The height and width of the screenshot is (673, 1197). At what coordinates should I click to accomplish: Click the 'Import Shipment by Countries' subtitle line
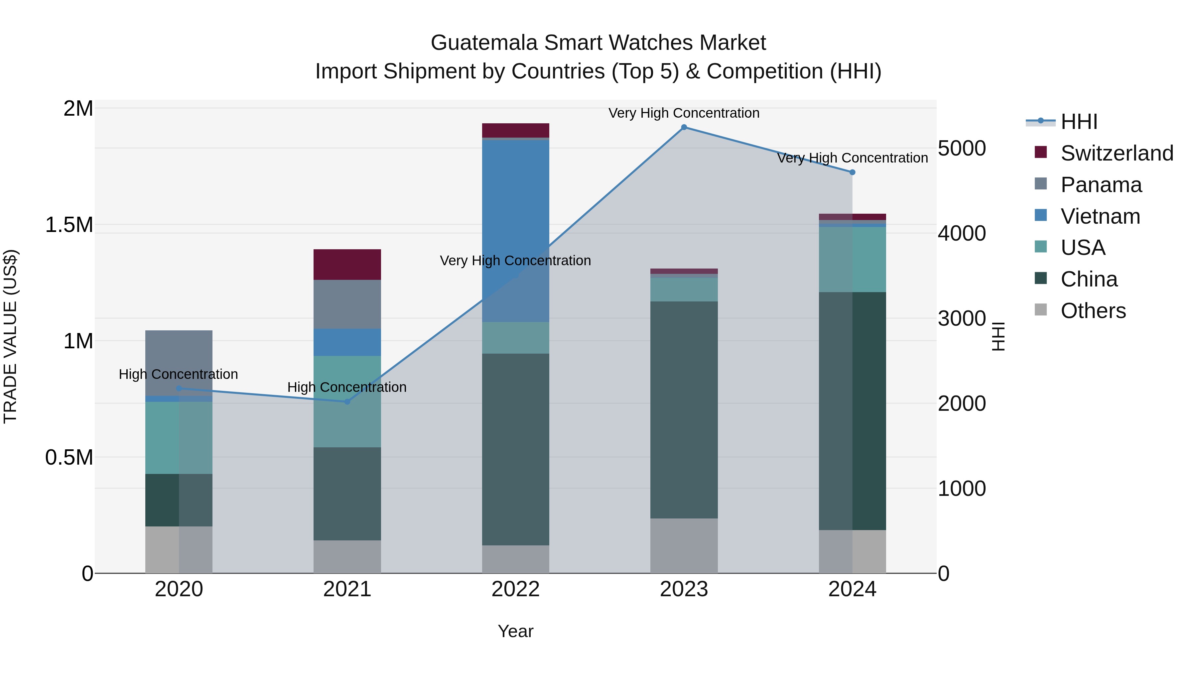[x=598, y=71]
